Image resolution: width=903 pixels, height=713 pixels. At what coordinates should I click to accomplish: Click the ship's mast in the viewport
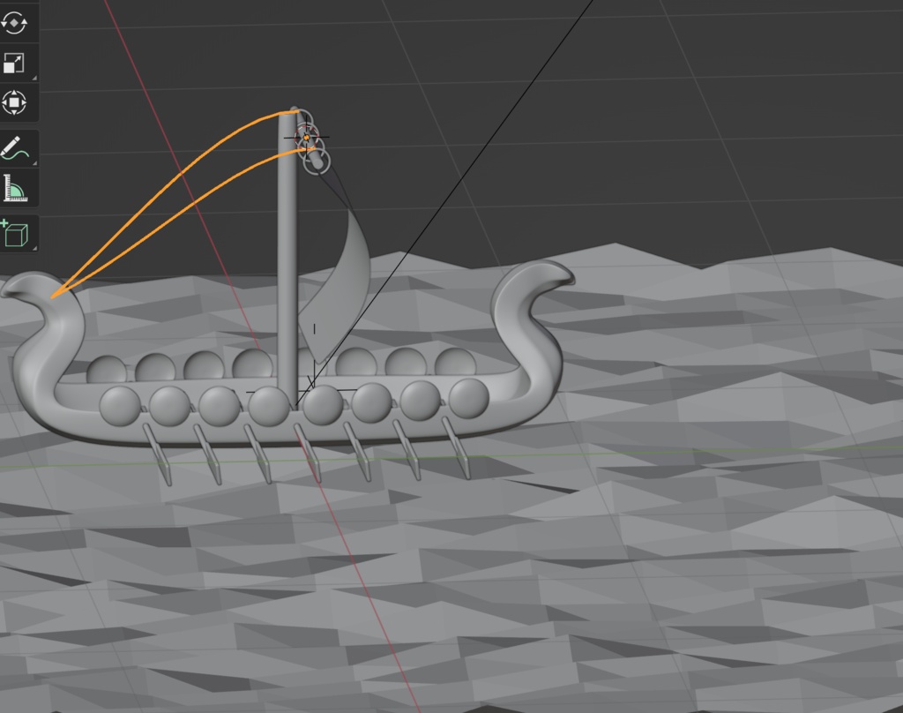(x=287, y=257)
